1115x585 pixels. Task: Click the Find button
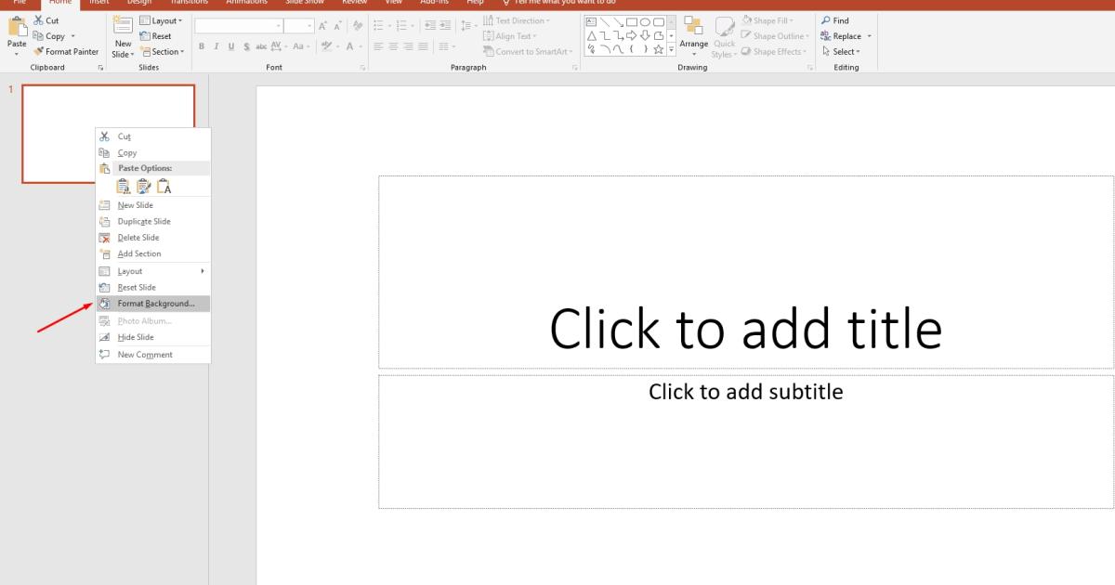click(x=837, y=20)
